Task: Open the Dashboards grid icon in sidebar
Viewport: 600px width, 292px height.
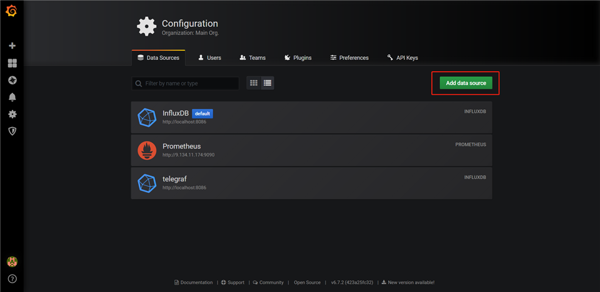Action: (x=12, y=63)
